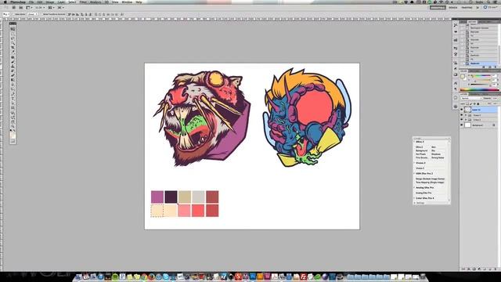Open the Layer menu

tap(61, 2)
